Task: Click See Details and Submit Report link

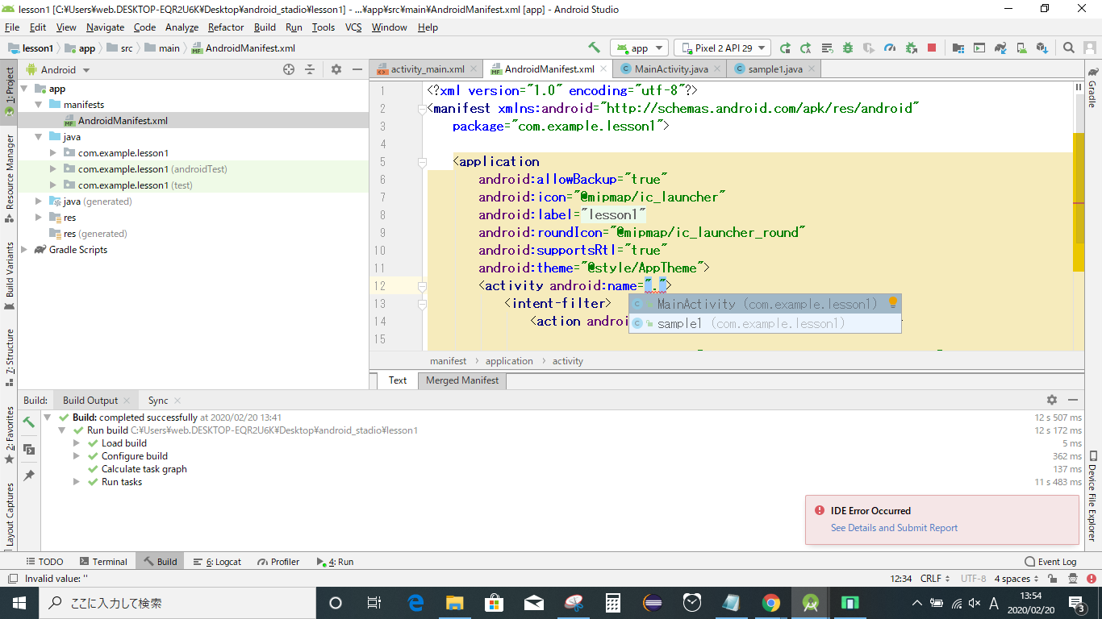Action: [894, 528]
